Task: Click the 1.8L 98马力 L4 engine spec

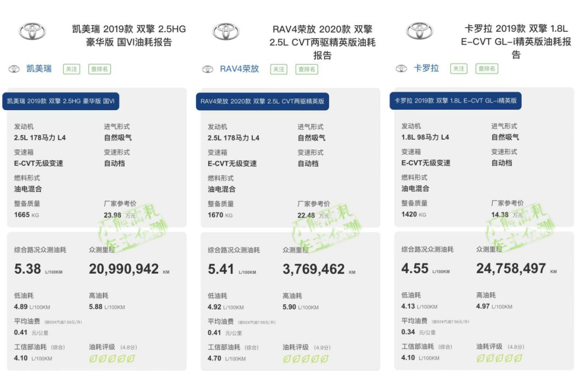Action: coord(425,138)
